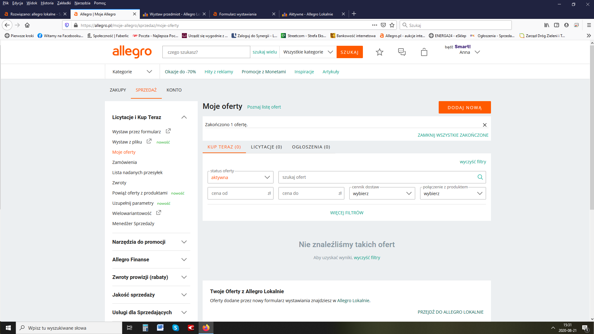Click WIĘCEJ FILTRÓW
The width and height of the screenshot is (594, 334).
[x=347, y=213]
